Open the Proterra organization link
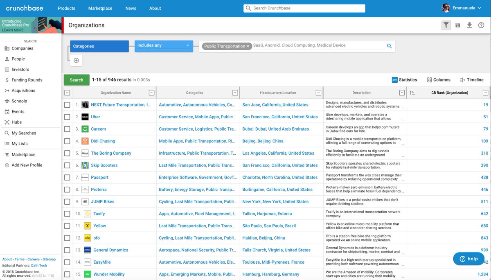This screenshot has height=280, width=491. pos(99,190)
